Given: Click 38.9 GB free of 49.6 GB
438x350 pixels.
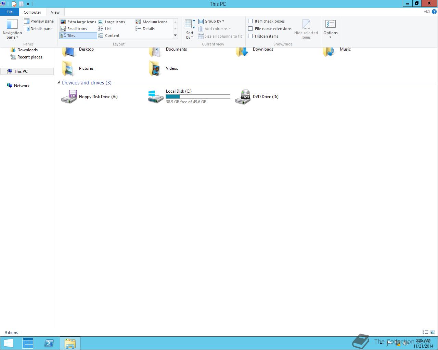Looking at the screenshot, I should pos(186,102).
